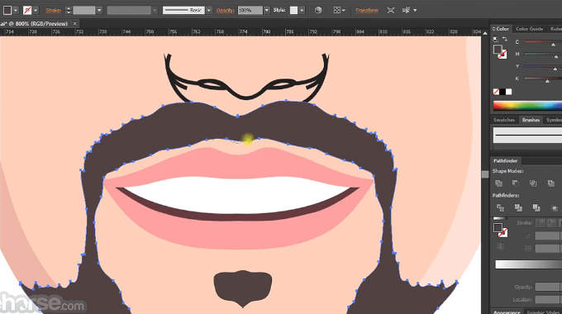Viewport: 562px width, 314px height.
Task: Select the Fill box in Gradient panel
Action: (498, 227)
